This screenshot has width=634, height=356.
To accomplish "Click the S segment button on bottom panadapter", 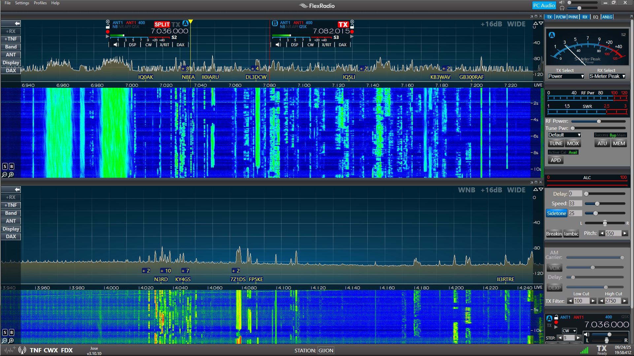I will pyautogui.click(x=5, y=332).
